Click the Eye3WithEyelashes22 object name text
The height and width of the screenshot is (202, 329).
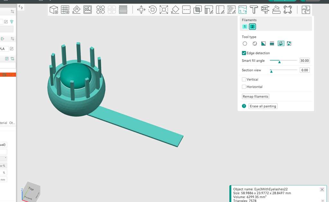[271, 189]
